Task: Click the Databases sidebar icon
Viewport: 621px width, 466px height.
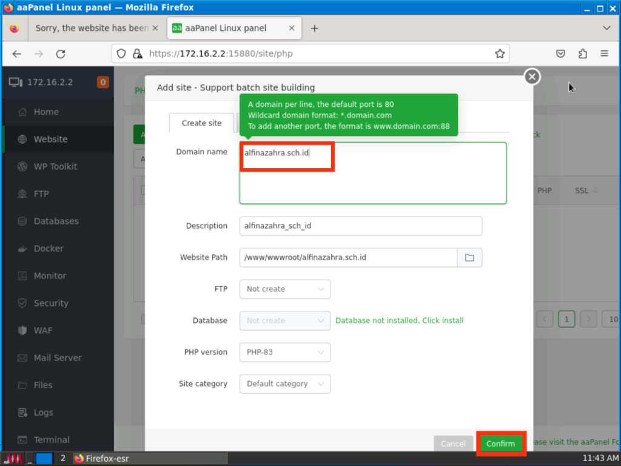Action: (22, 221)
